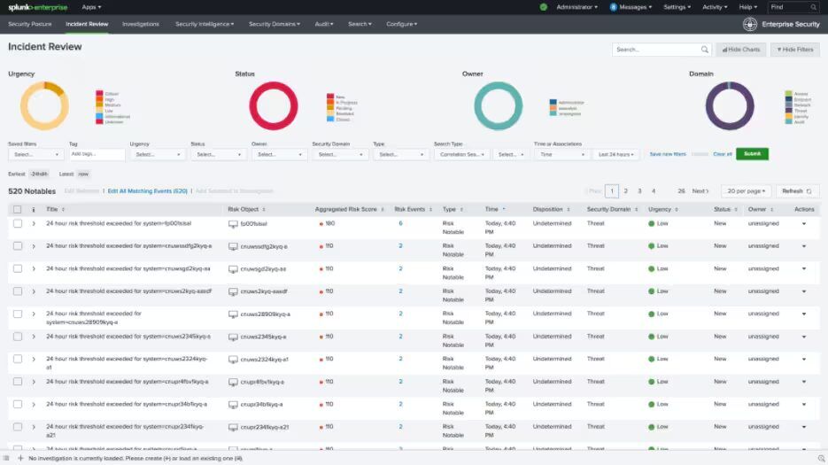Expand the fp001sisal notable row details
828x465 pixels.
click(x=34, y=224)
